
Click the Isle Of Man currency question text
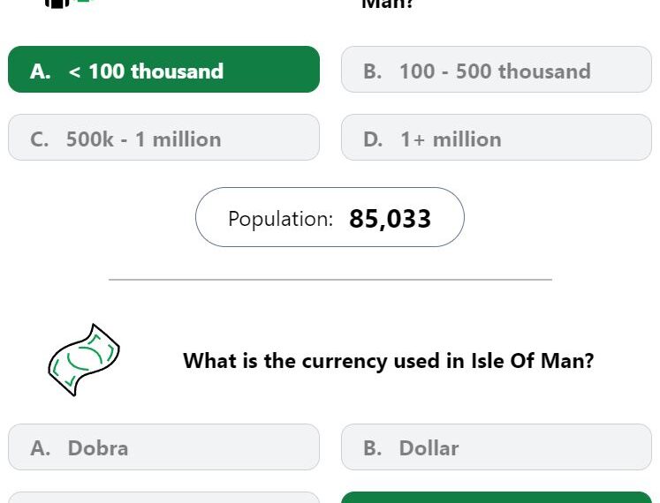(x=389, y=361)
